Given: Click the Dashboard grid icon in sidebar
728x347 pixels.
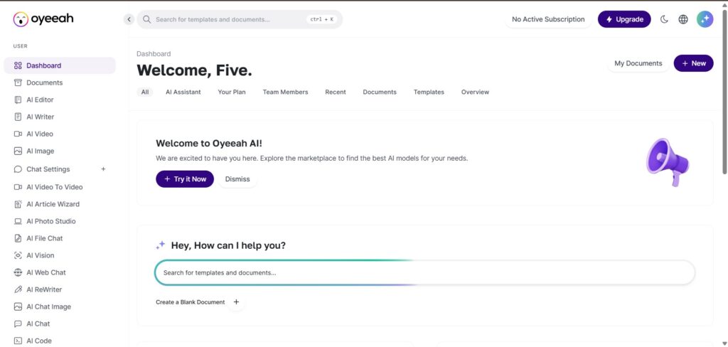Looking at the screenshot, I should (x=18, y=65).
